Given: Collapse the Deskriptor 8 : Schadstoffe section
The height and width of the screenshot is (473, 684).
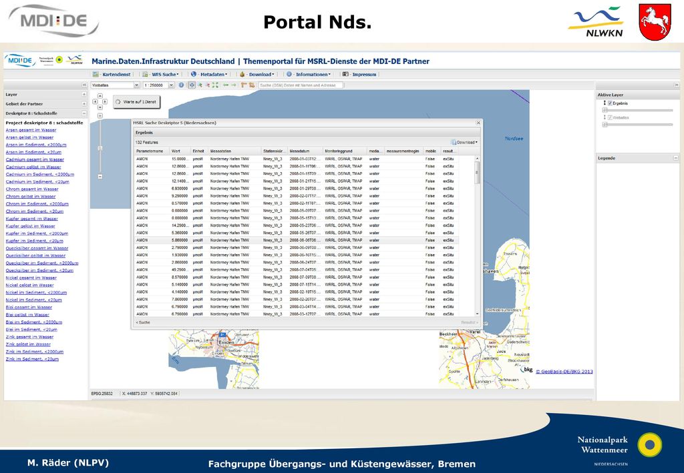Looking at the screenshot, I should 83,113.
